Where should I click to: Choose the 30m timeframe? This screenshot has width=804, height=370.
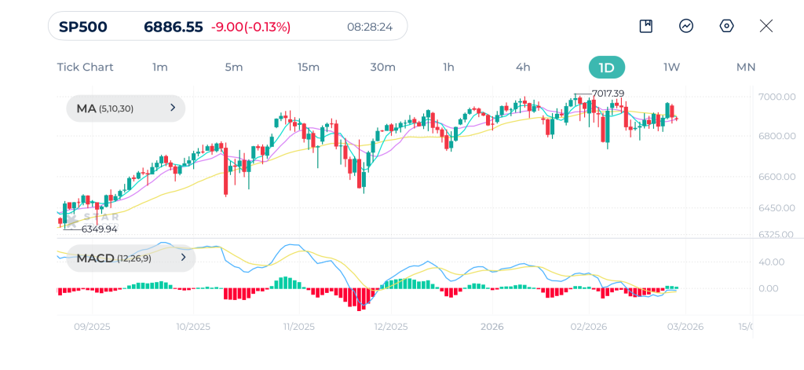(382, 67)
